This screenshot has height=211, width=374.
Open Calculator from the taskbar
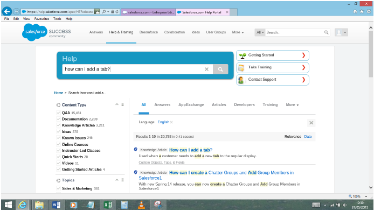(x=124, y=205)
